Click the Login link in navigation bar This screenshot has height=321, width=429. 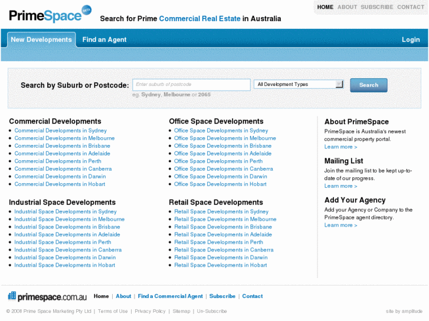[411, 39]
